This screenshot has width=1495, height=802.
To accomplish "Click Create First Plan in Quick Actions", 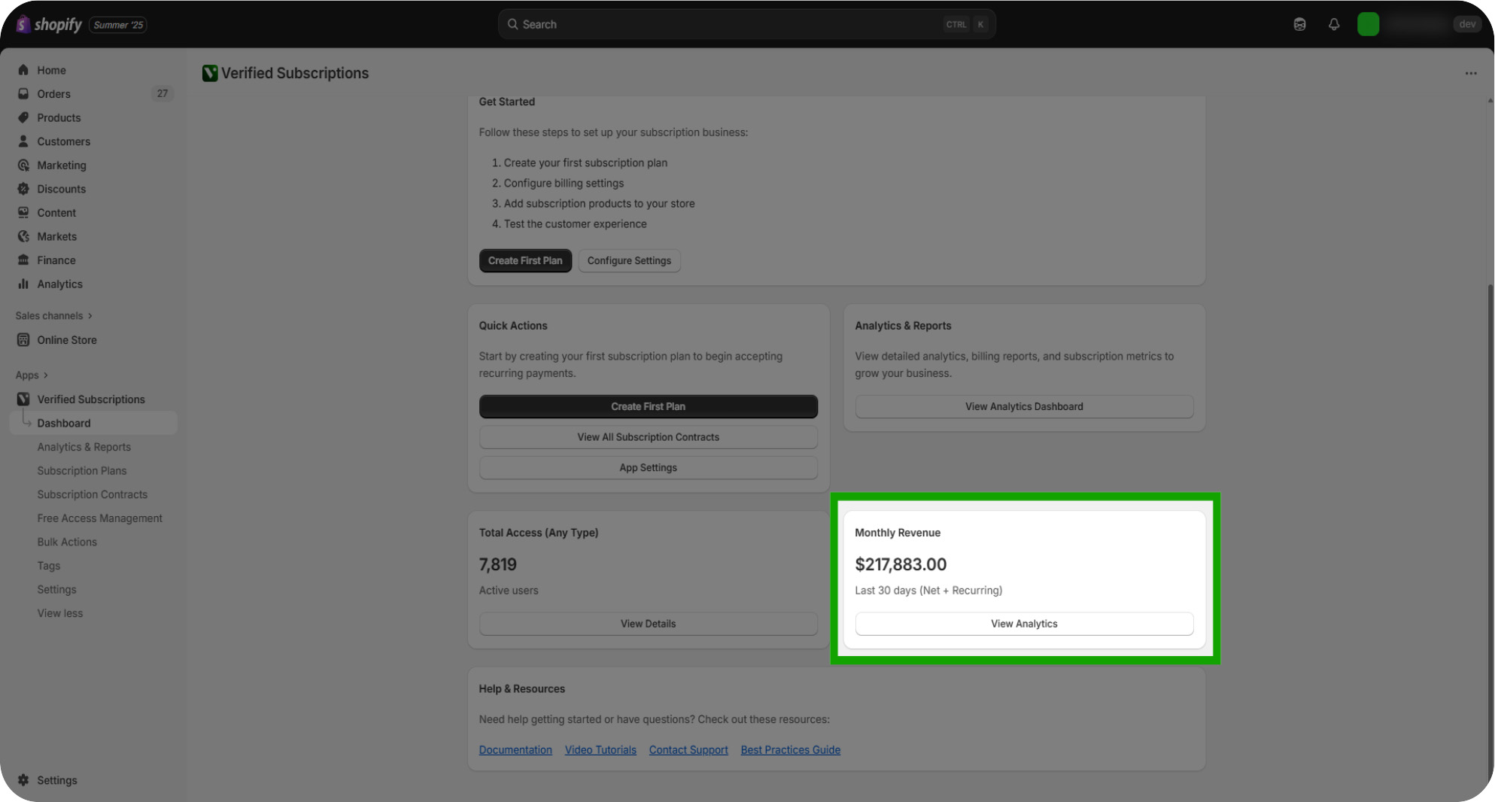I will pyautogui.click(x=648, y=406).
